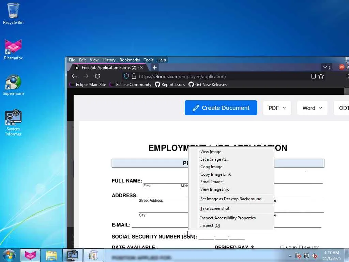Click the browser forward arrow

[86, 76]
